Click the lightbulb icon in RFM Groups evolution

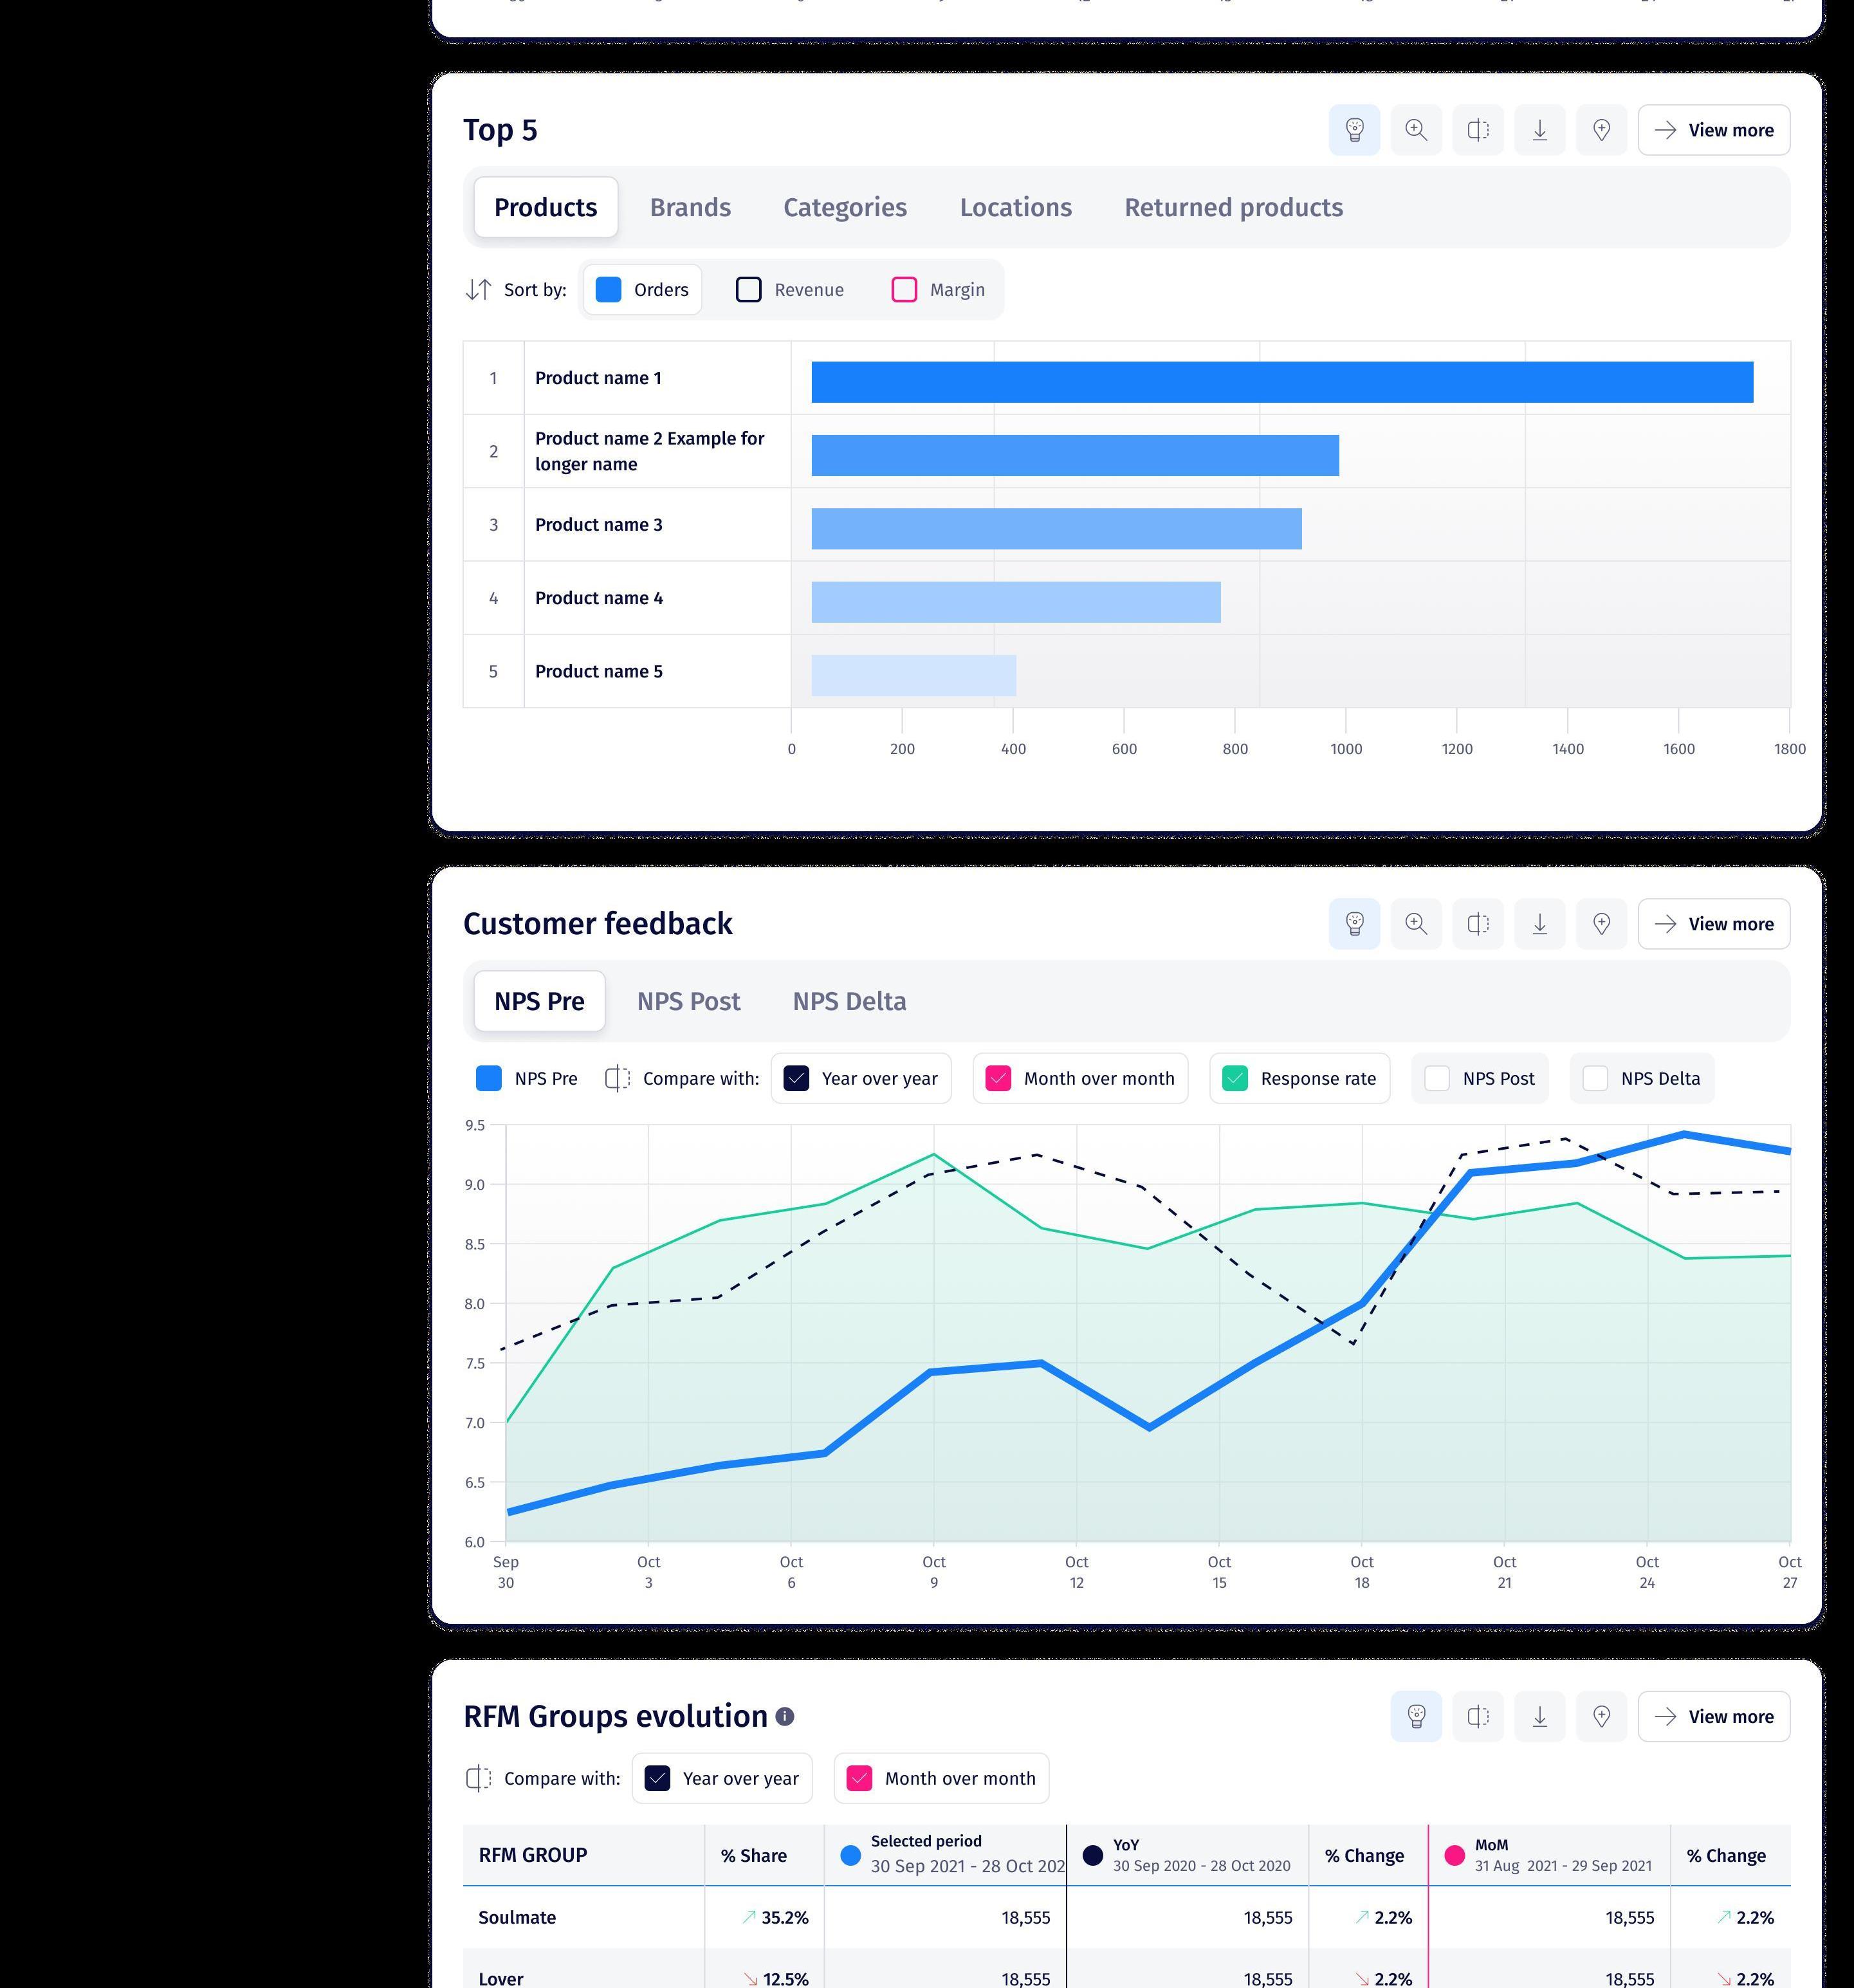coord(1415,1716)
